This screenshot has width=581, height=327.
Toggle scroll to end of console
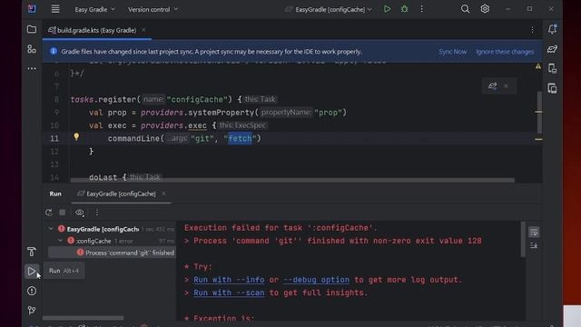(x=534, y=245)
